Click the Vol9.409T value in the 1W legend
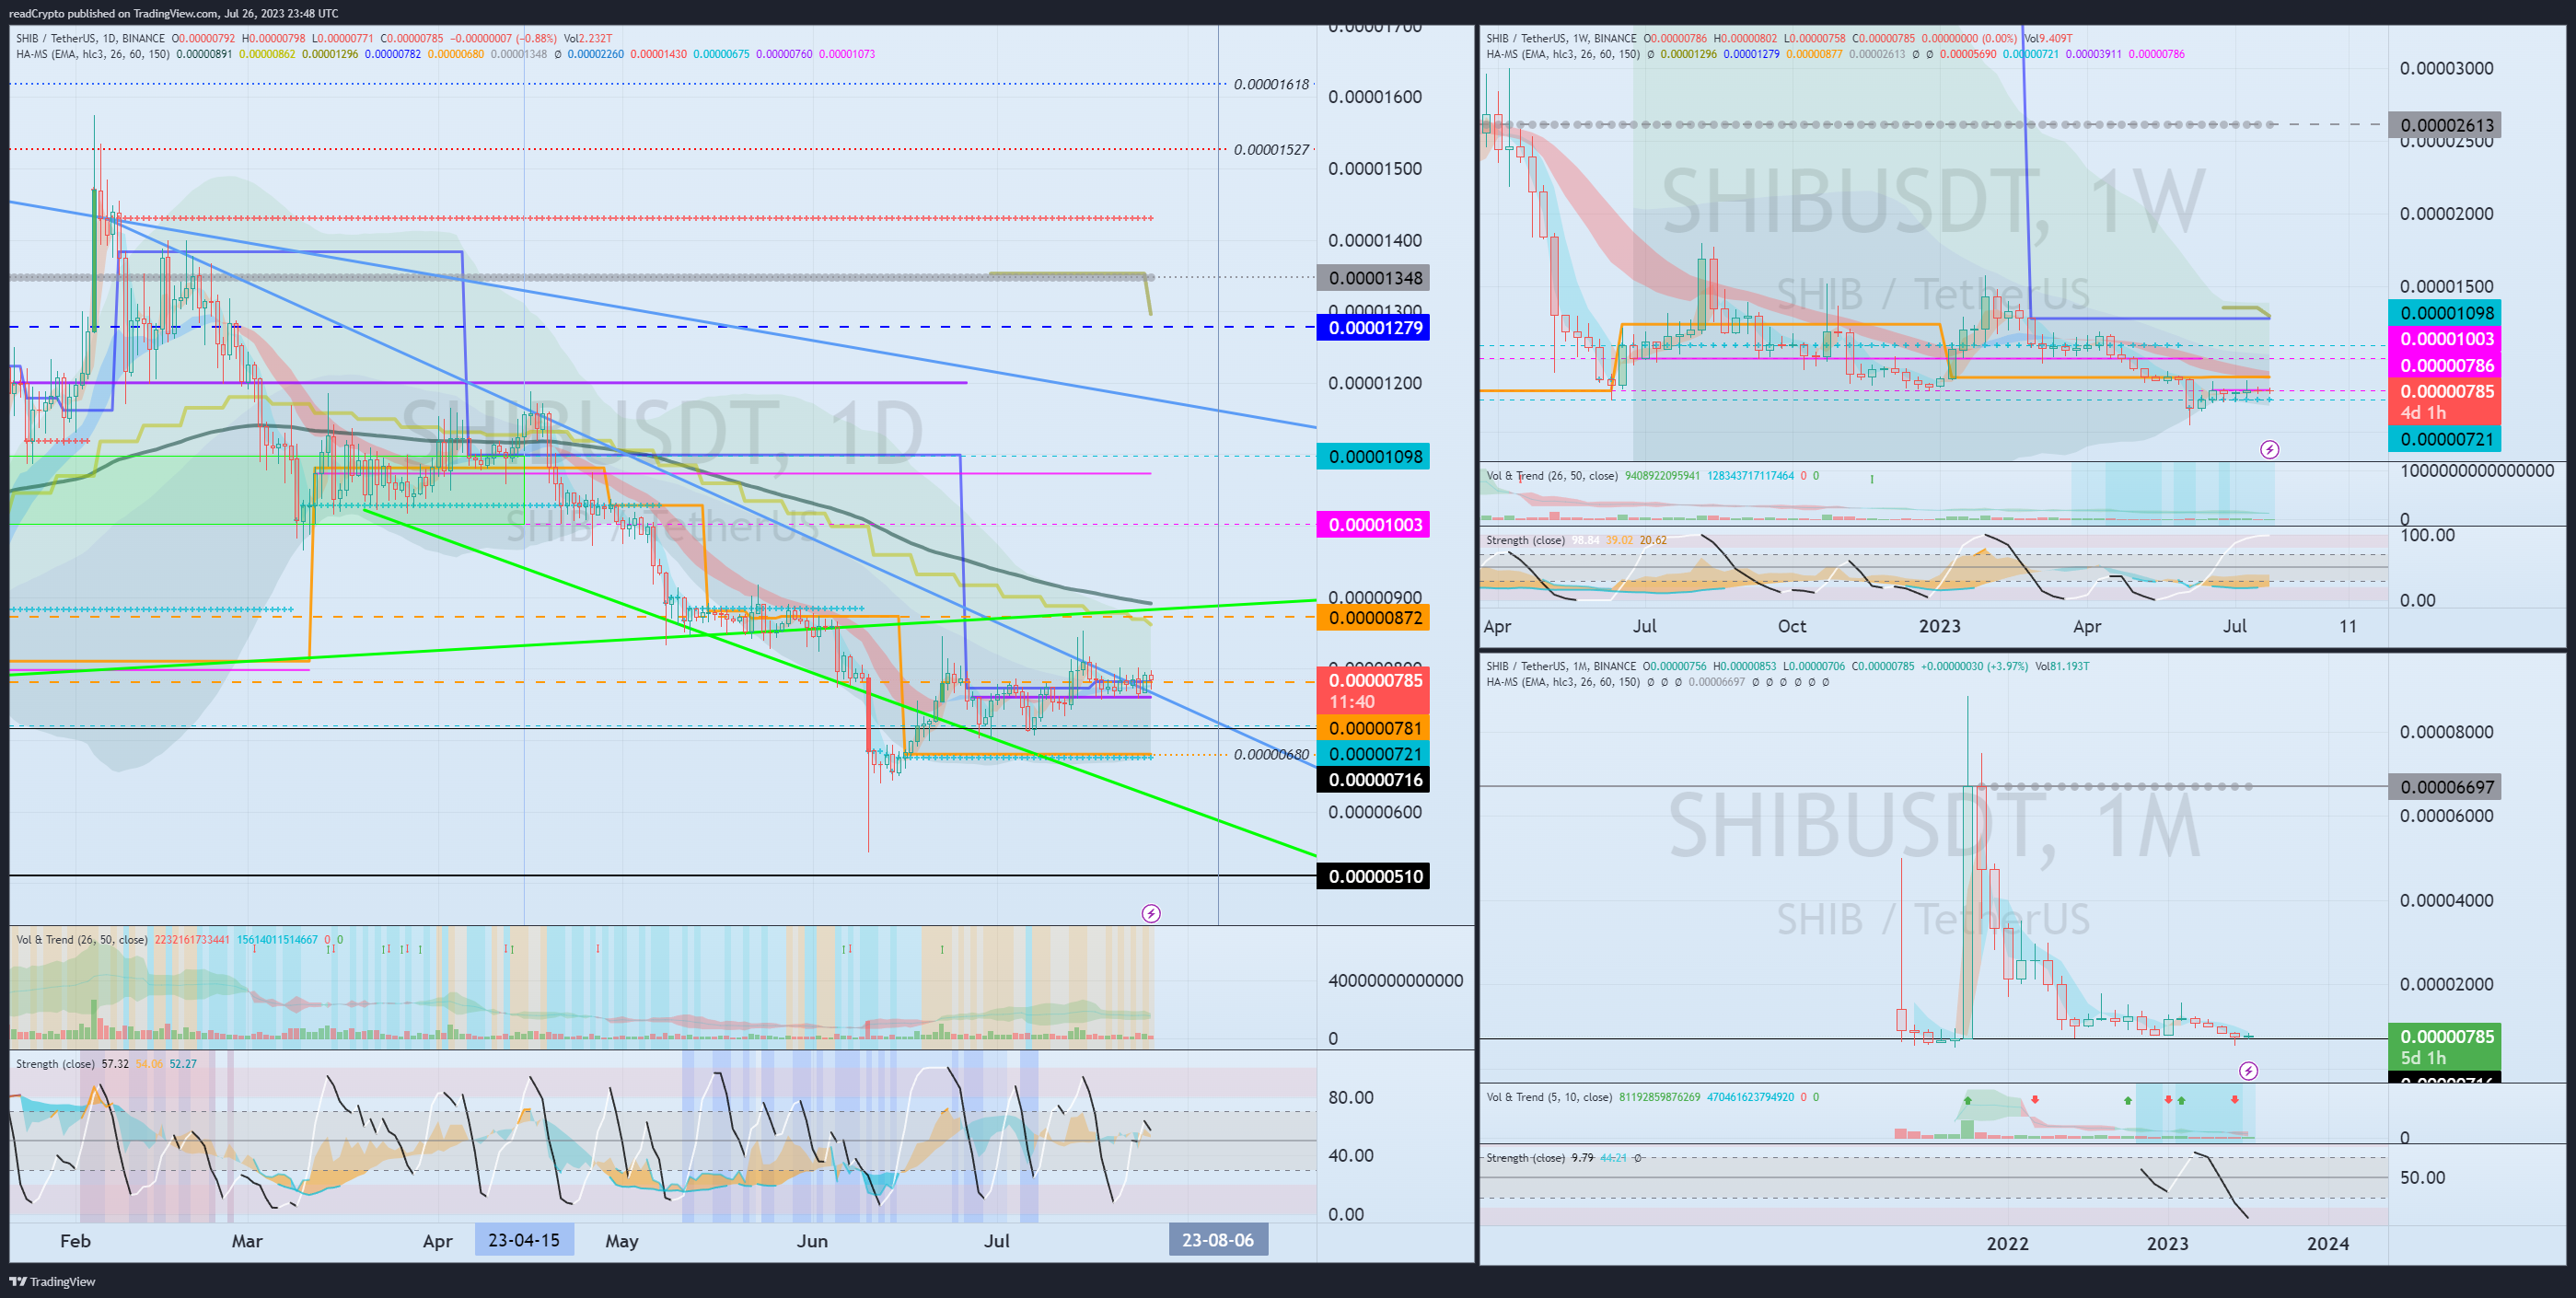 2048,38
